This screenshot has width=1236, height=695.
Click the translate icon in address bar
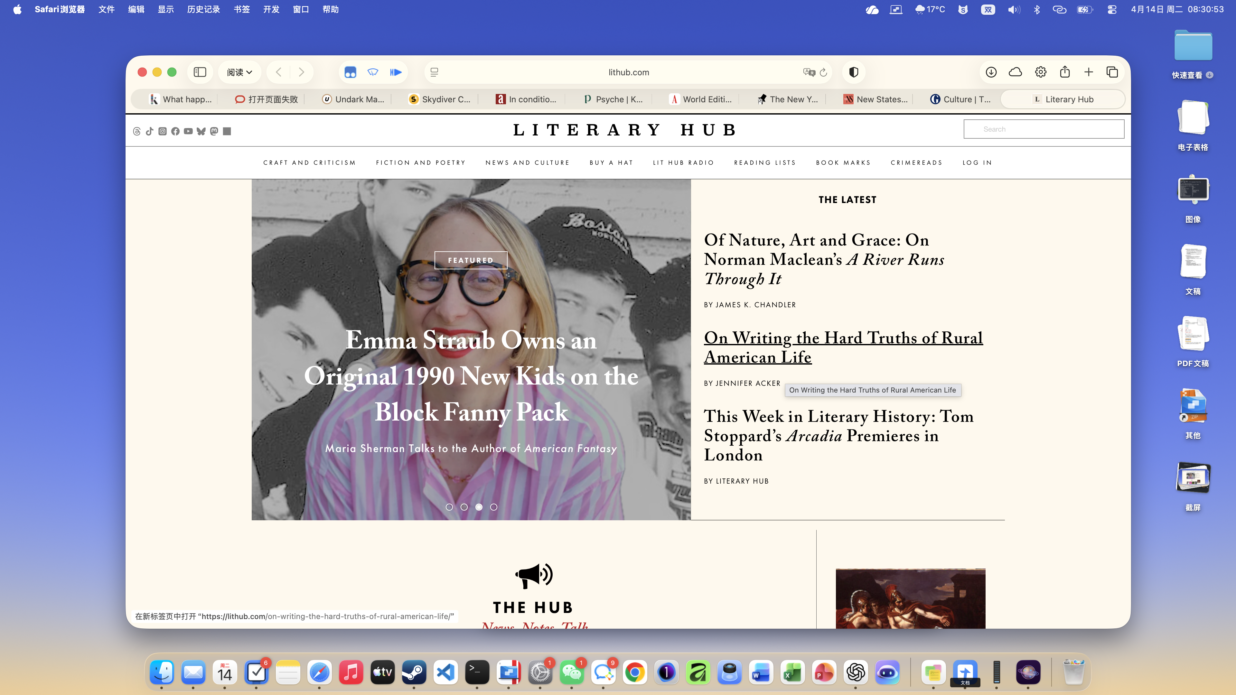(809, 72)
